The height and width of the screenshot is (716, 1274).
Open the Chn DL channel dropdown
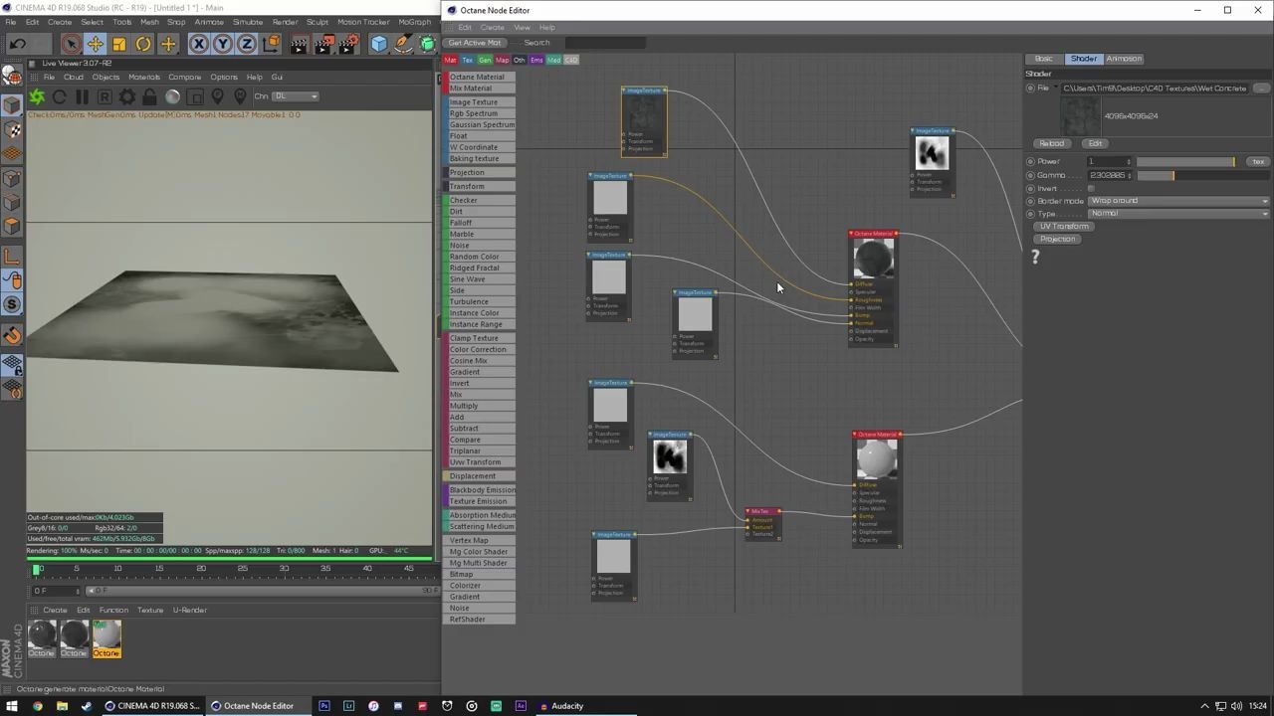(x=296, y=95)
